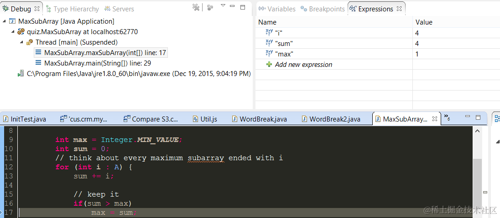Viewport: 500px width, 218px height.
Task: Click value 1 of "max" expression
Action: pos(417,54)
